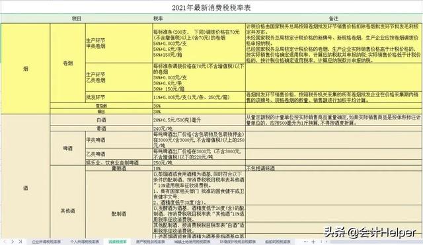
Task: Select the 卷烟 cell
Action: (x=67, y=63)
